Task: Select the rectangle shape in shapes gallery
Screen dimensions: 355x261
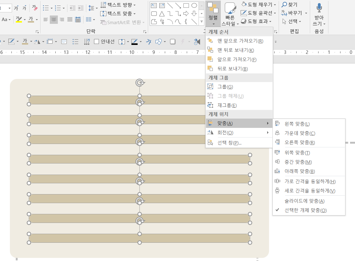Action: point(186,6)
